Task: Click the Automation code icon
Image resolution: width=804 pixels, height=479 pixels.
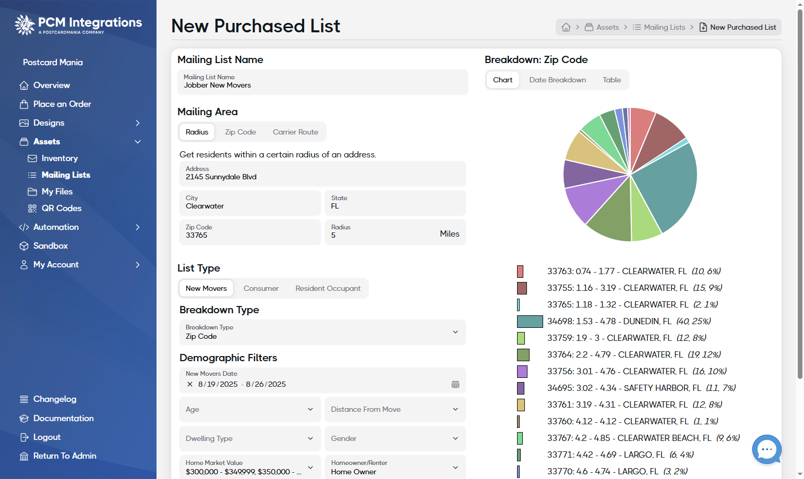Action: [x=24, y=227]
